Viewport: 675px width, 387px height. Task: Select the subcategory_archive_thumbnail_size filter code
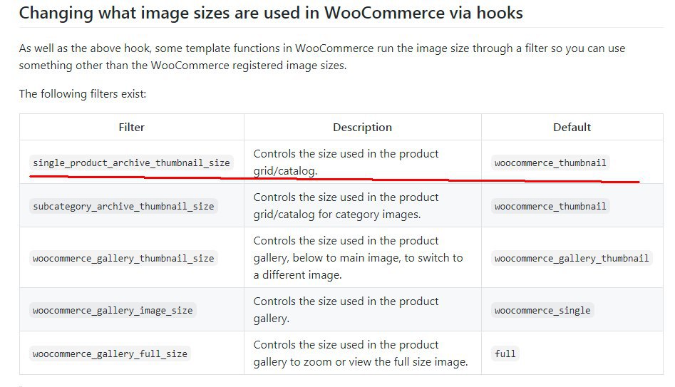click(x=123, y=206)
